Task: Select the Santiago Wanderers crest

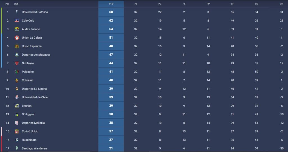Action: (x=17, y=148)
